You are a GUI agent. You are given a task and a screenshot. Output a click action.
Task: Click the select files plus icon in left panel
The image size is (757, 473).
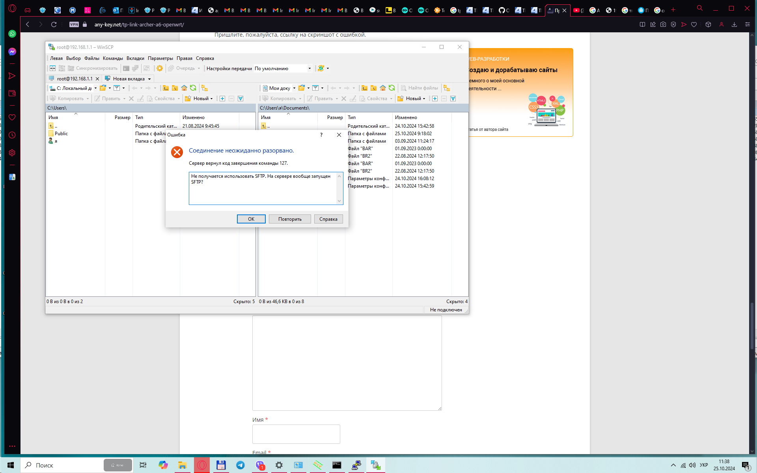[x=222, y=99]
